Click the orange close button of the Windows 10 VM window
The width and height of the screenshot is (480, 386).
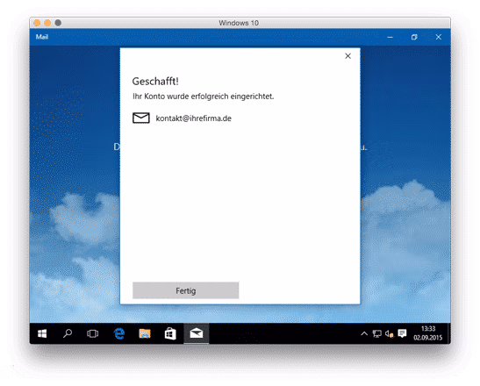[x=37, y=23]
